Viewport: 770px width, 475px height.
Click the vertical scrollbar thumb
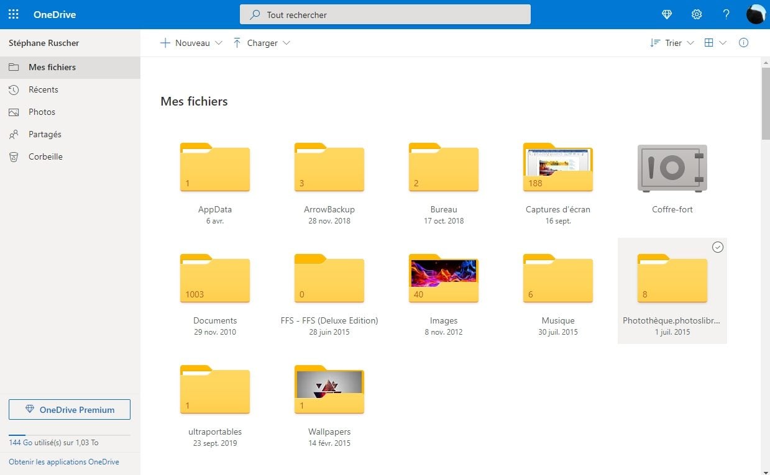766,103
